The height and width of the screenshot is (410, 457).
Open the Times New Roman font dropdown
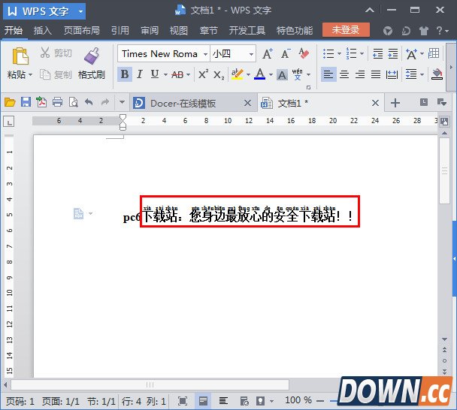(204, 54)
